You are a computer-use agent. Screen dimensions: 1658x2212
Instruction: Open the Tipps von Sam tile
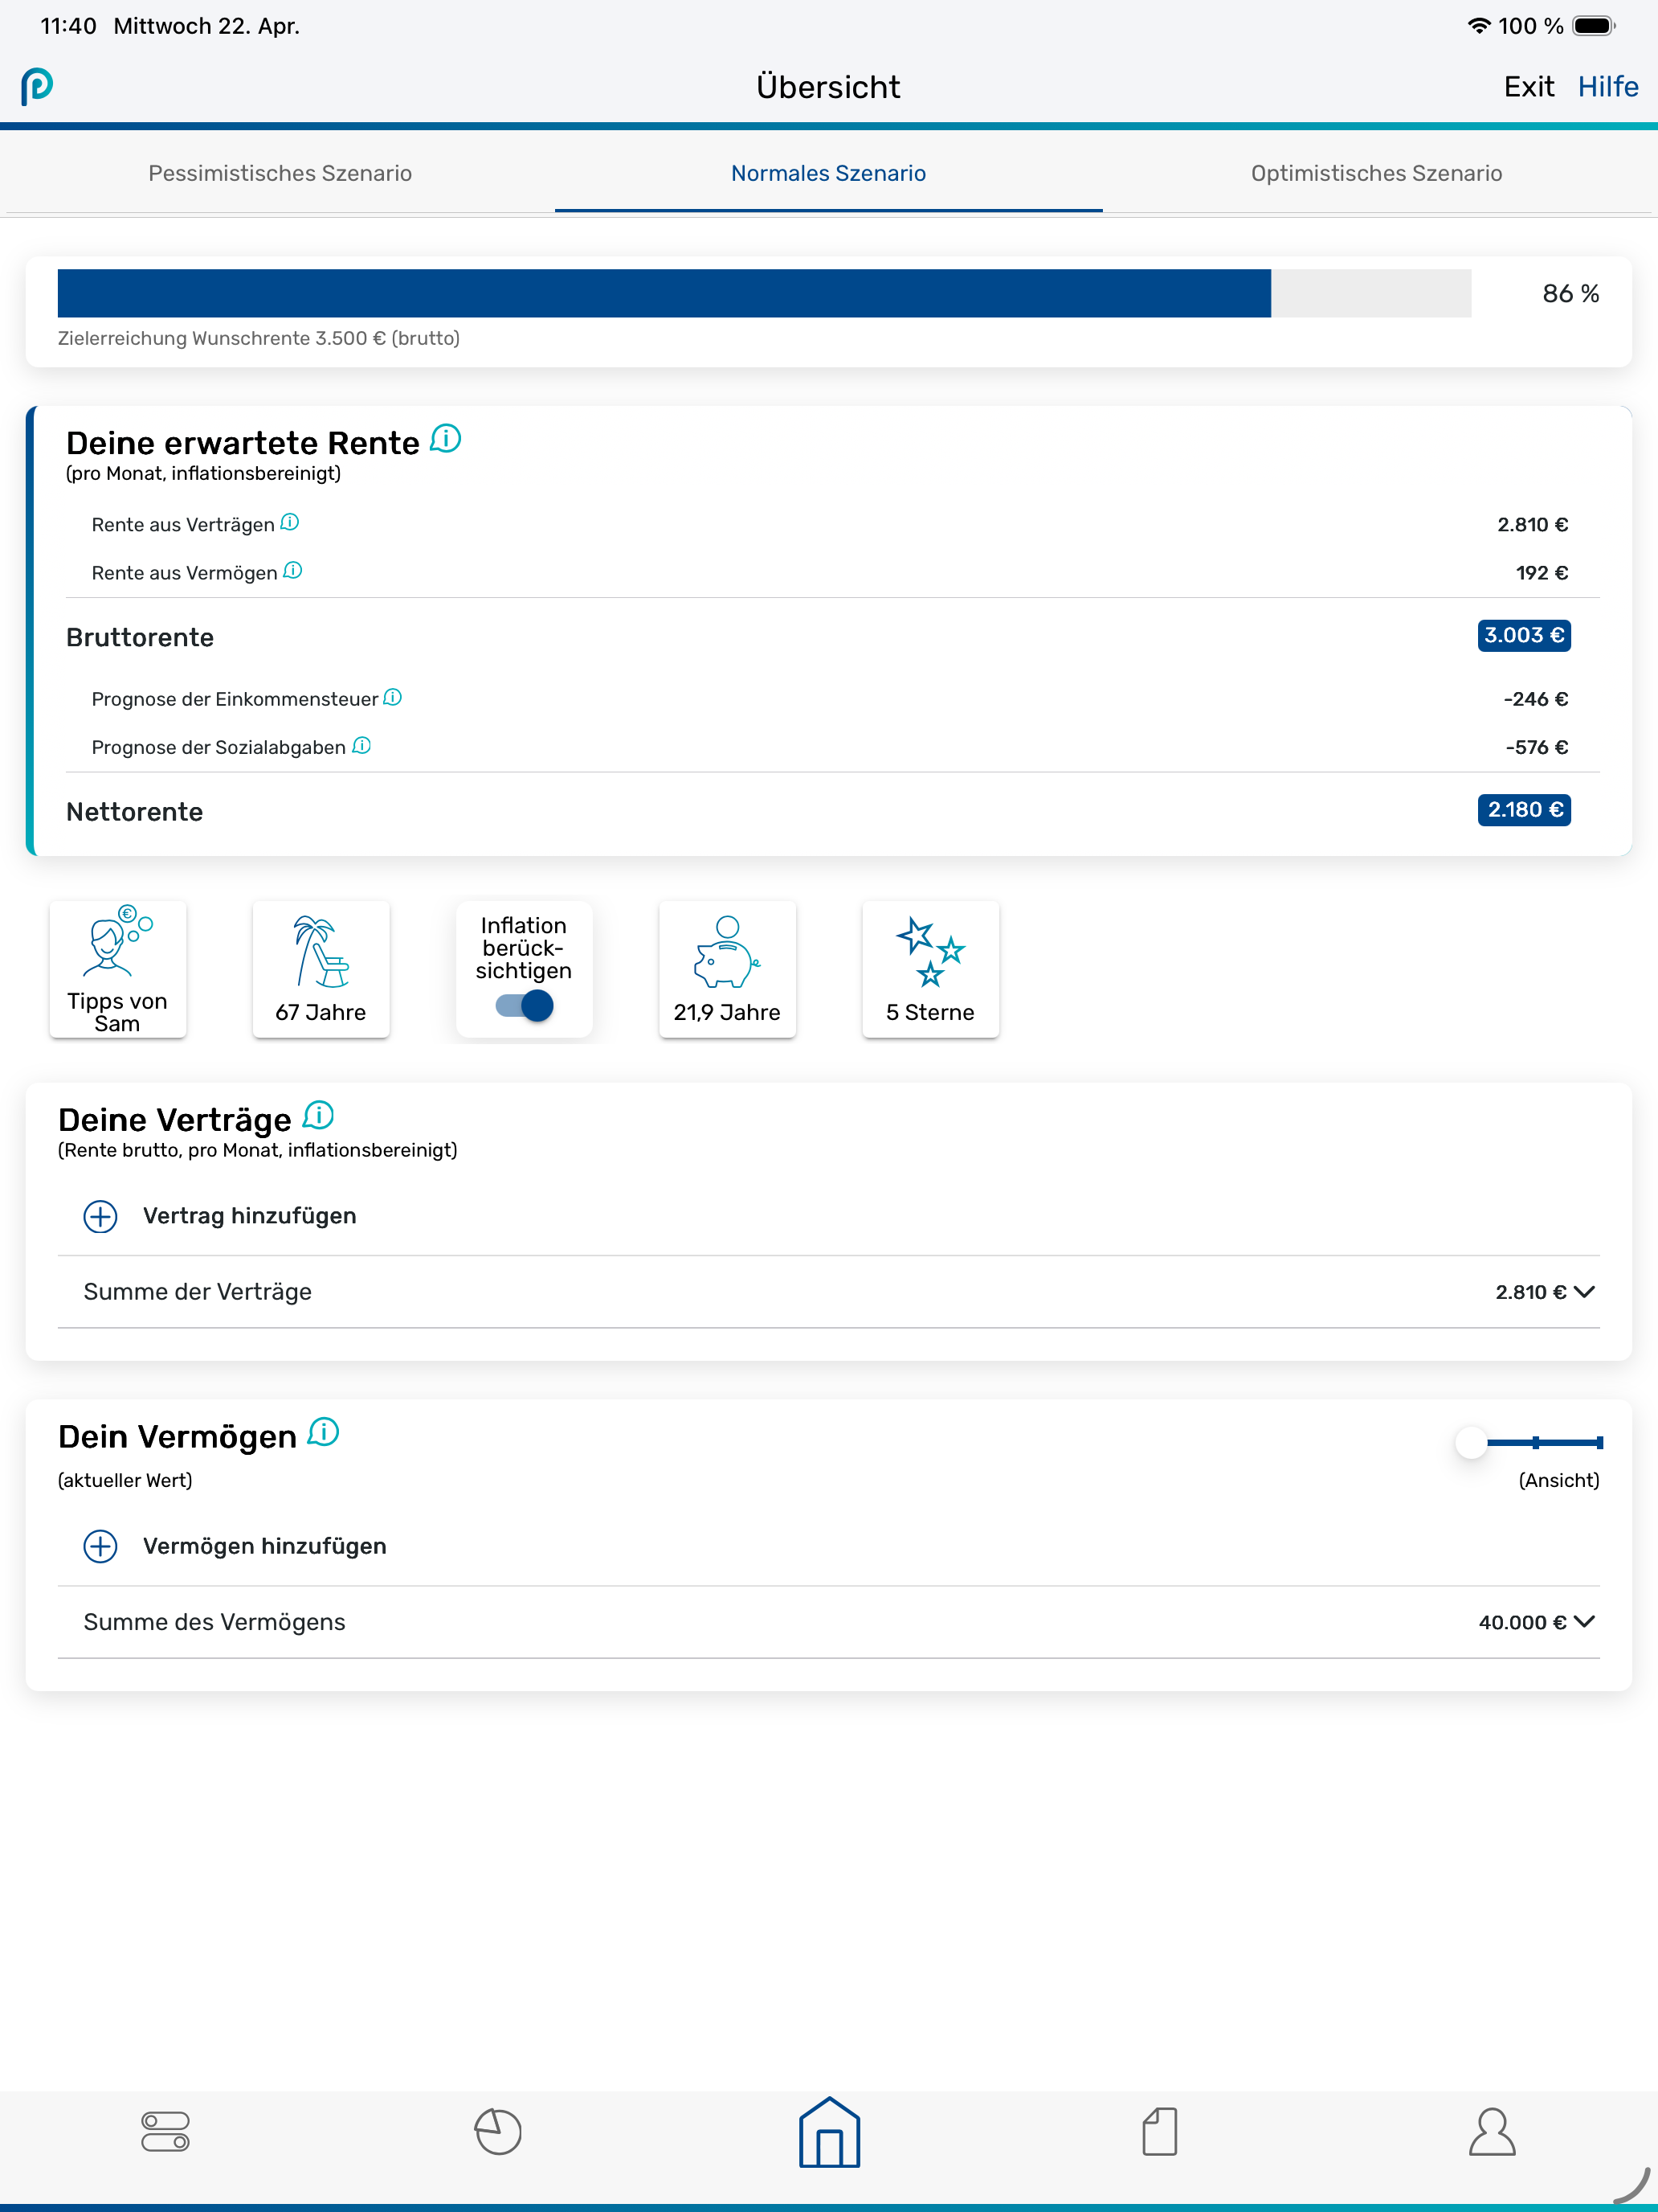point(118,968)
